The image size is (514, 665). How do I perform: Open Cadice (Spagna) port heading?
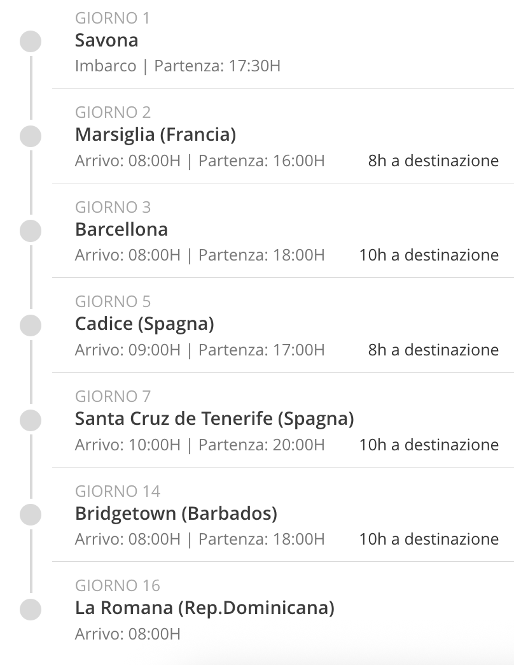[144, 324]
